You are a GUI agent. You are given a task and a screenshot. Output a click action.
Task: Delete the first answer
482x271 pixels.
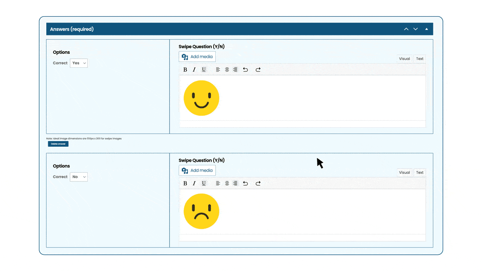point(58,144)
